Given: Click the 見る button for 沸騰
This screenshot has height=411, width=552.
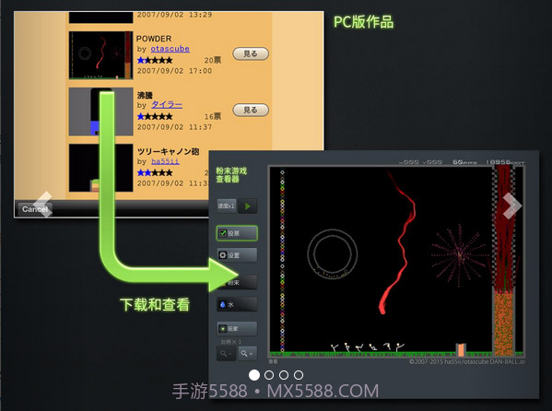Looking at the screenshot, I should click(251, 110).
